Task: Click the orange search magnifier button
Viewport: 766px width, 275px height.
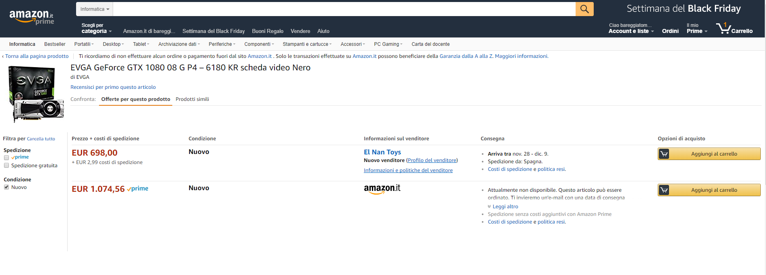Action: [x=584, y=9]
